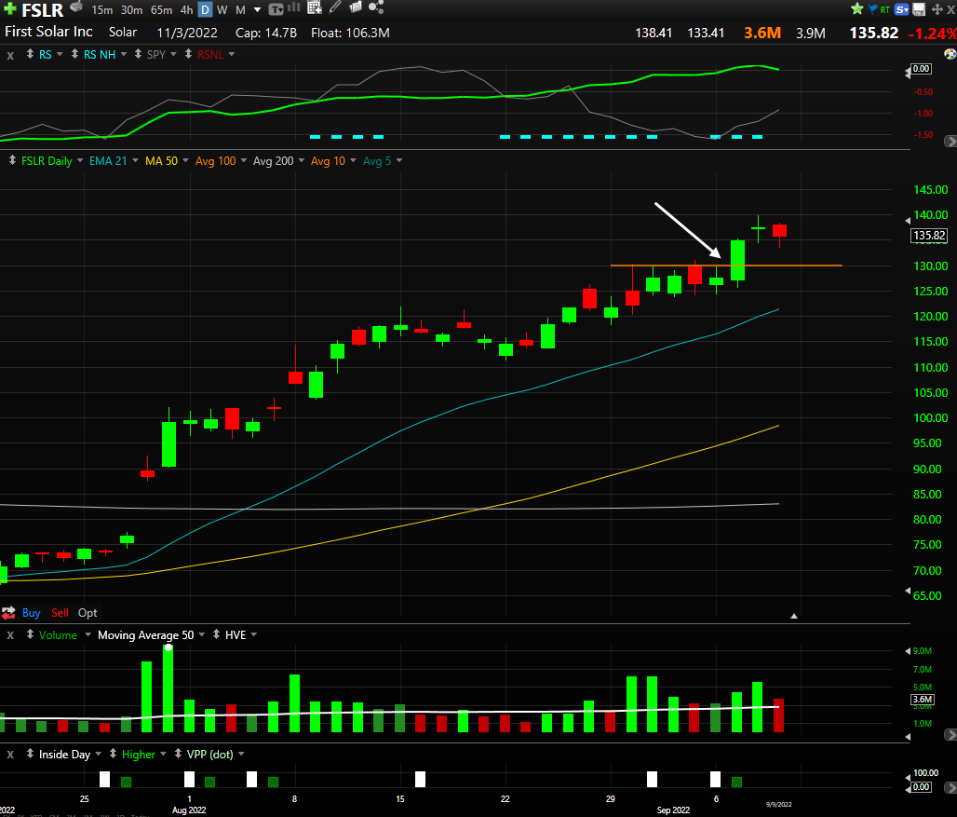Image resolution: width=957 pixels, height=817 pixels.
Task: Click the blue flag icon at the top right
Action: click(x=873, y=8)
